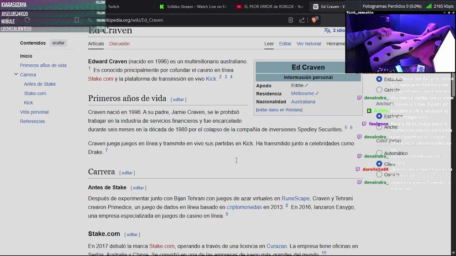
Task: Switch to the Twitch browser tab
Action: point(113,6)
